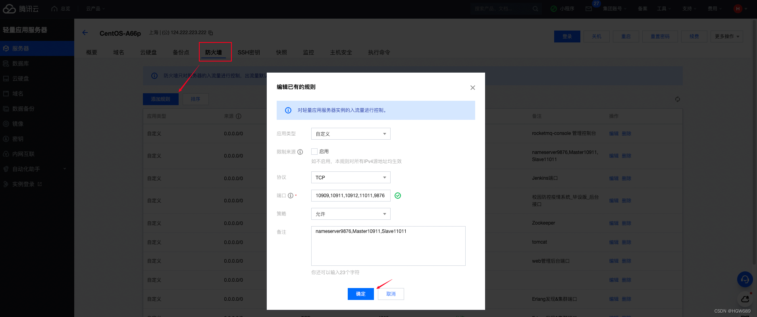Click the refresh icon above the rules table
The image size is (757, 317).
click(678, 99)
